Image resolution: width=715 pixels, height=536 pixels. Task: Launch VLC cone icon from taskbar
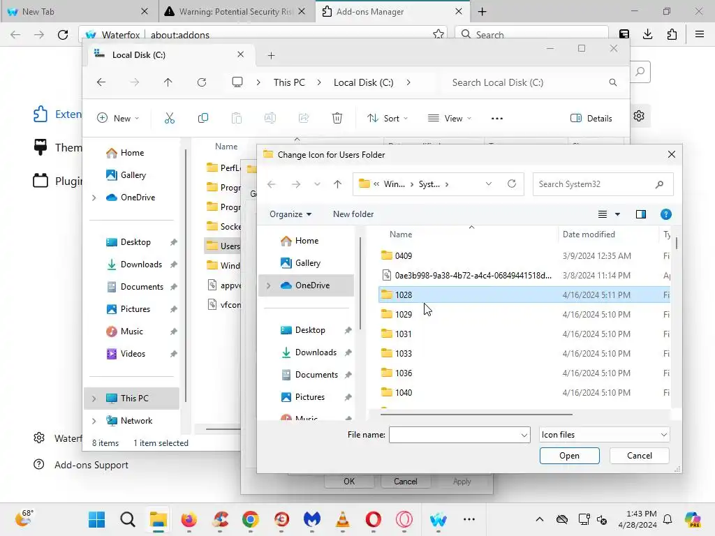342,519
